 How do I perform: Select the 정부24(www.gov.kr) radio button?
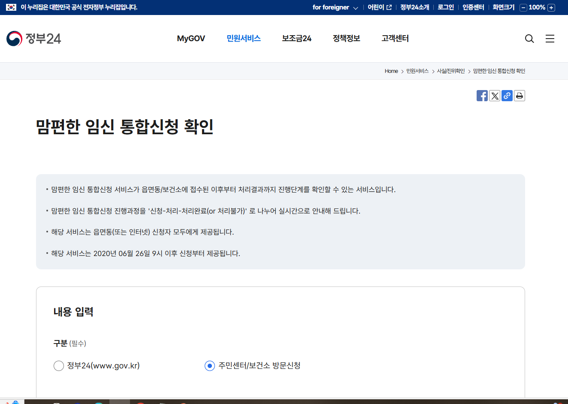click(x=59, y=366)
